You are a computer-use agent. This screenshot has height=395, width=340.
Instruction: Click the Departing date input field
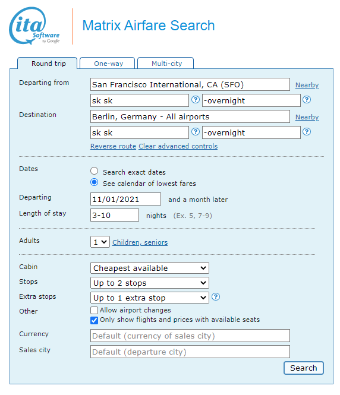[x=125, y=199]
